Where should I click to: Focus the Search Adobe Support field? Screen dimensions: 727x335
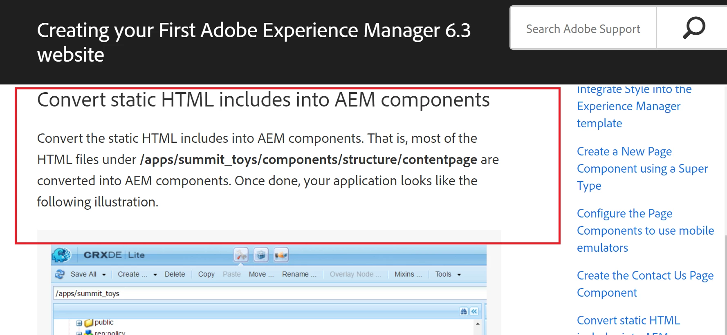pyautogui.click(x=583, y=29)
